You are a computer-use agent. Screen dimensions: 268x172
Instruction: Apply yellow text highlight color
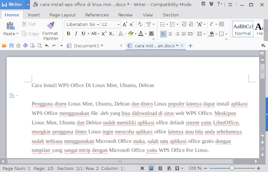(x=131, y=33)
